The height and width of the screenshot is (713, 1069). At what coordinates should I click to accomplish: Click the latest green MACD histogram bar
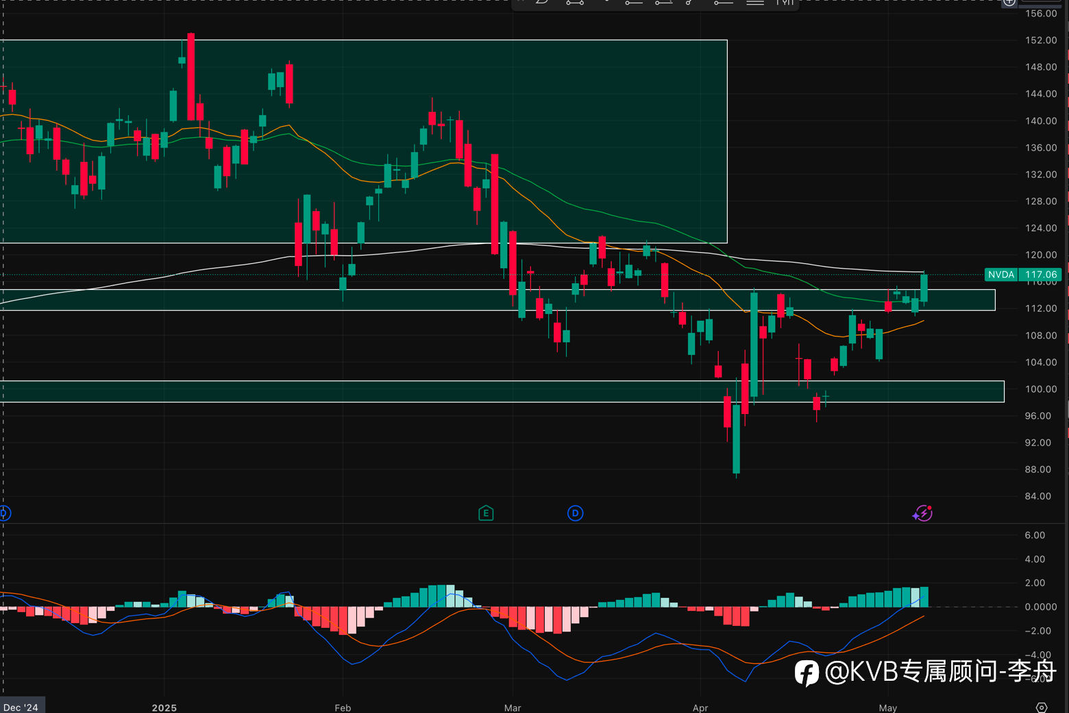click(x=924, y=597)
